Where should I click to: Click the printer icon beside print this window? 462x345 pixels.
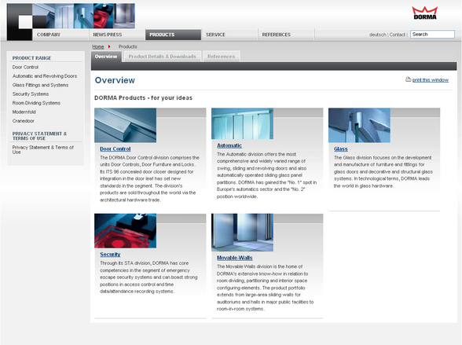click(x=408, y=79)
